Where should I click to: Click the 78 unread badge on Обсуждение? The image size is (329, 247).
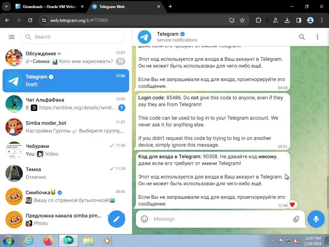point(120,61)
